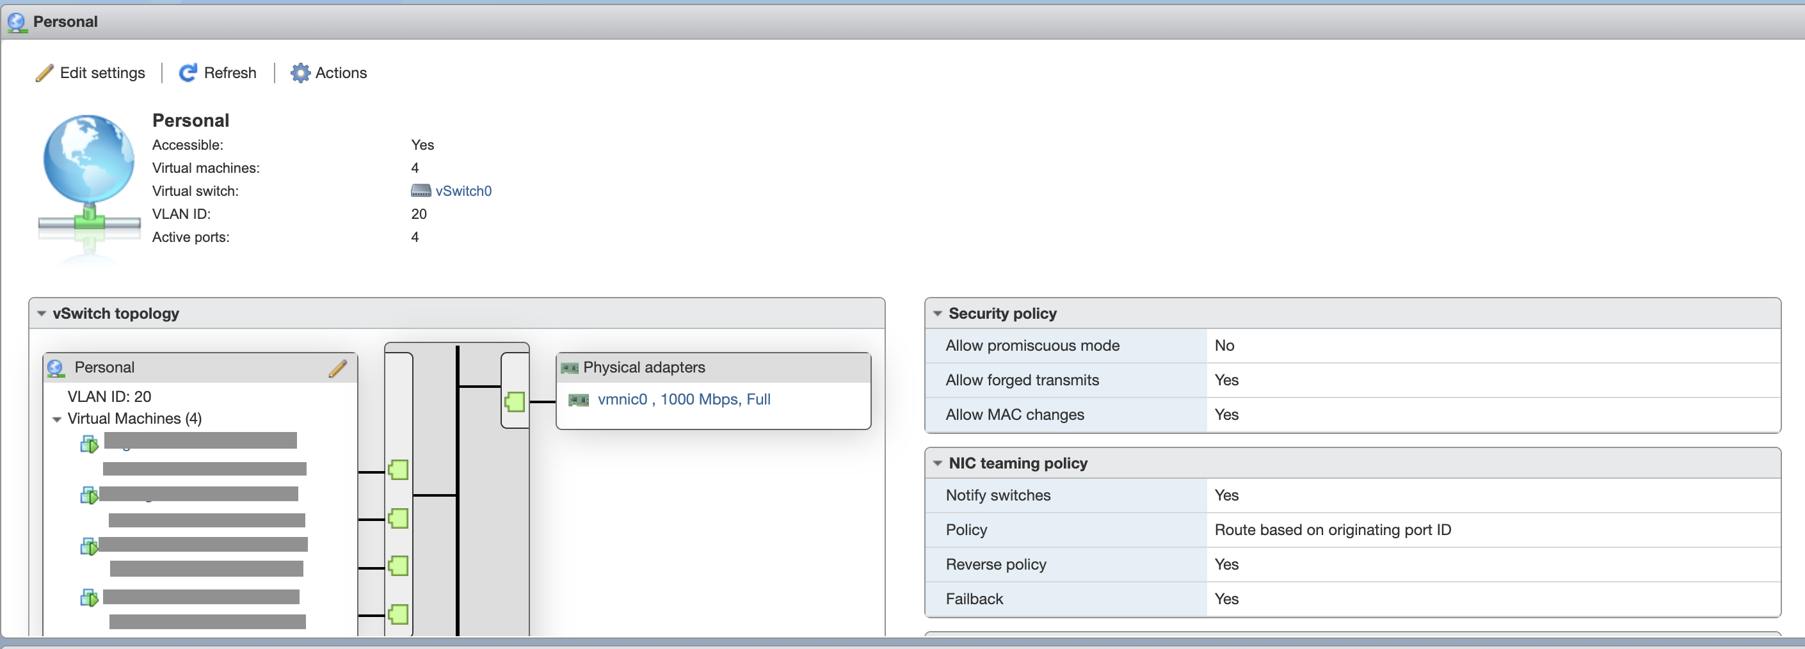Click the pencil Edit settings icon
This screenshot has width=1805, height=649.
click(44, 73)
